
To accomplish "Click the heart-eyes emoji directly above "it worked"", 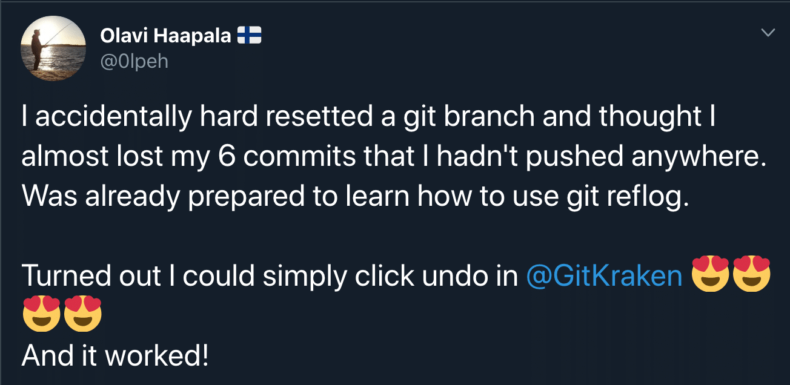I will [x=82, y=315].
